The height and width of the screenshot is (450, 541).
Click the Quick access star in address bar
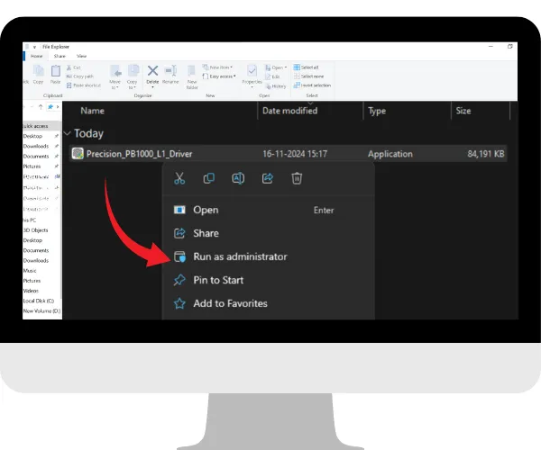click(x=50, y=107)
